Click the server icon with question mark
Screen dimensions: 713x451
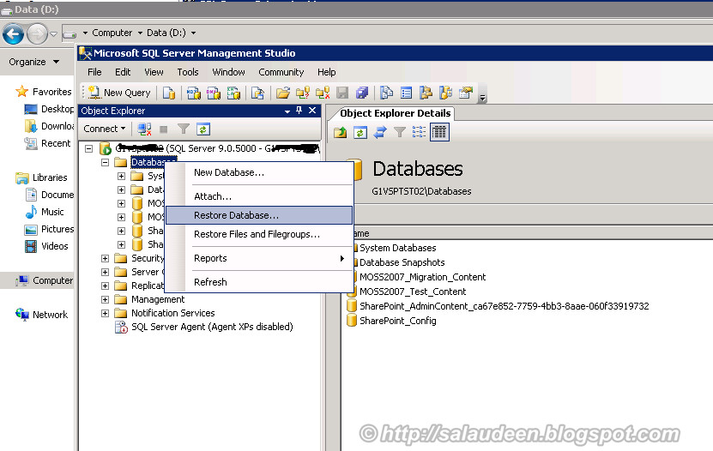point(302,93)
